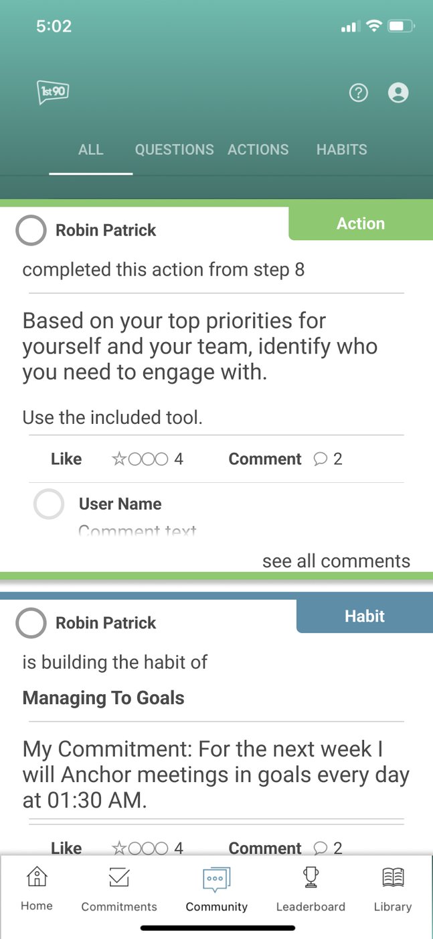The image size is (433, 939).
Task: Tap the User Name commenter avatar
Action: pos(49,504)
